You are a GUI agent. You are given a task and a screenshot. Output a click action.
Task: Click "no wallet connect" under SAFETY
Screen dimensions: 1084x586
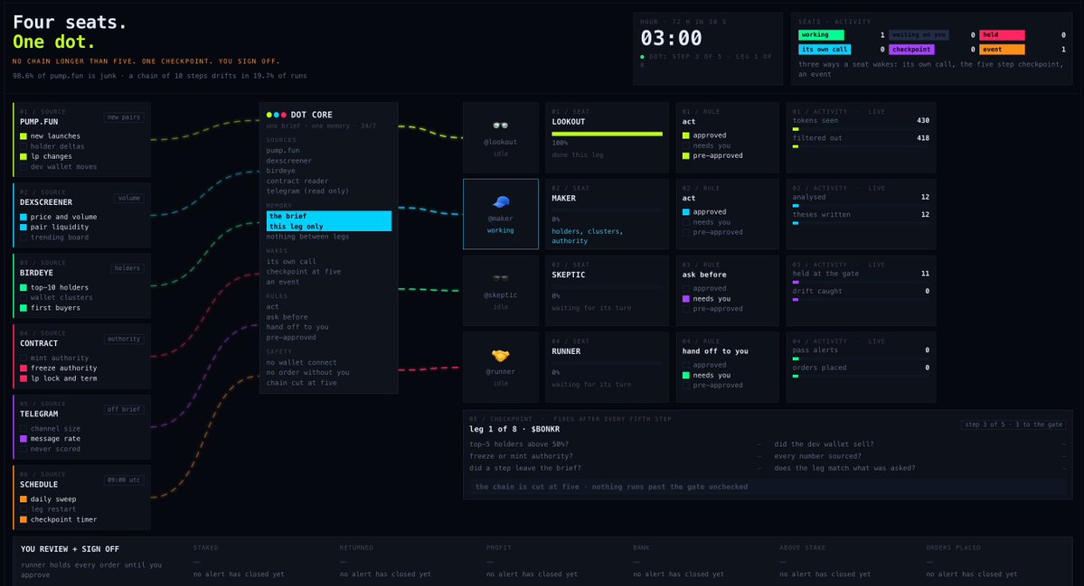301,362
